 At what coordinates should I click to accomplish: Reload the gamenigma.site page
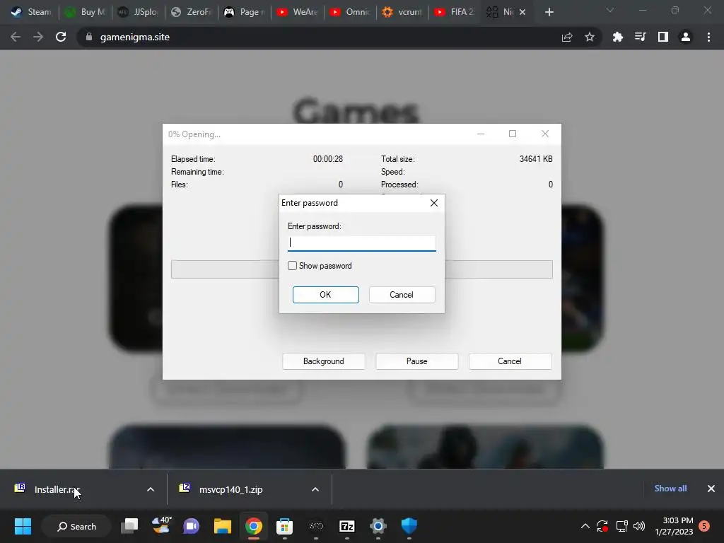tap(61, 37)
